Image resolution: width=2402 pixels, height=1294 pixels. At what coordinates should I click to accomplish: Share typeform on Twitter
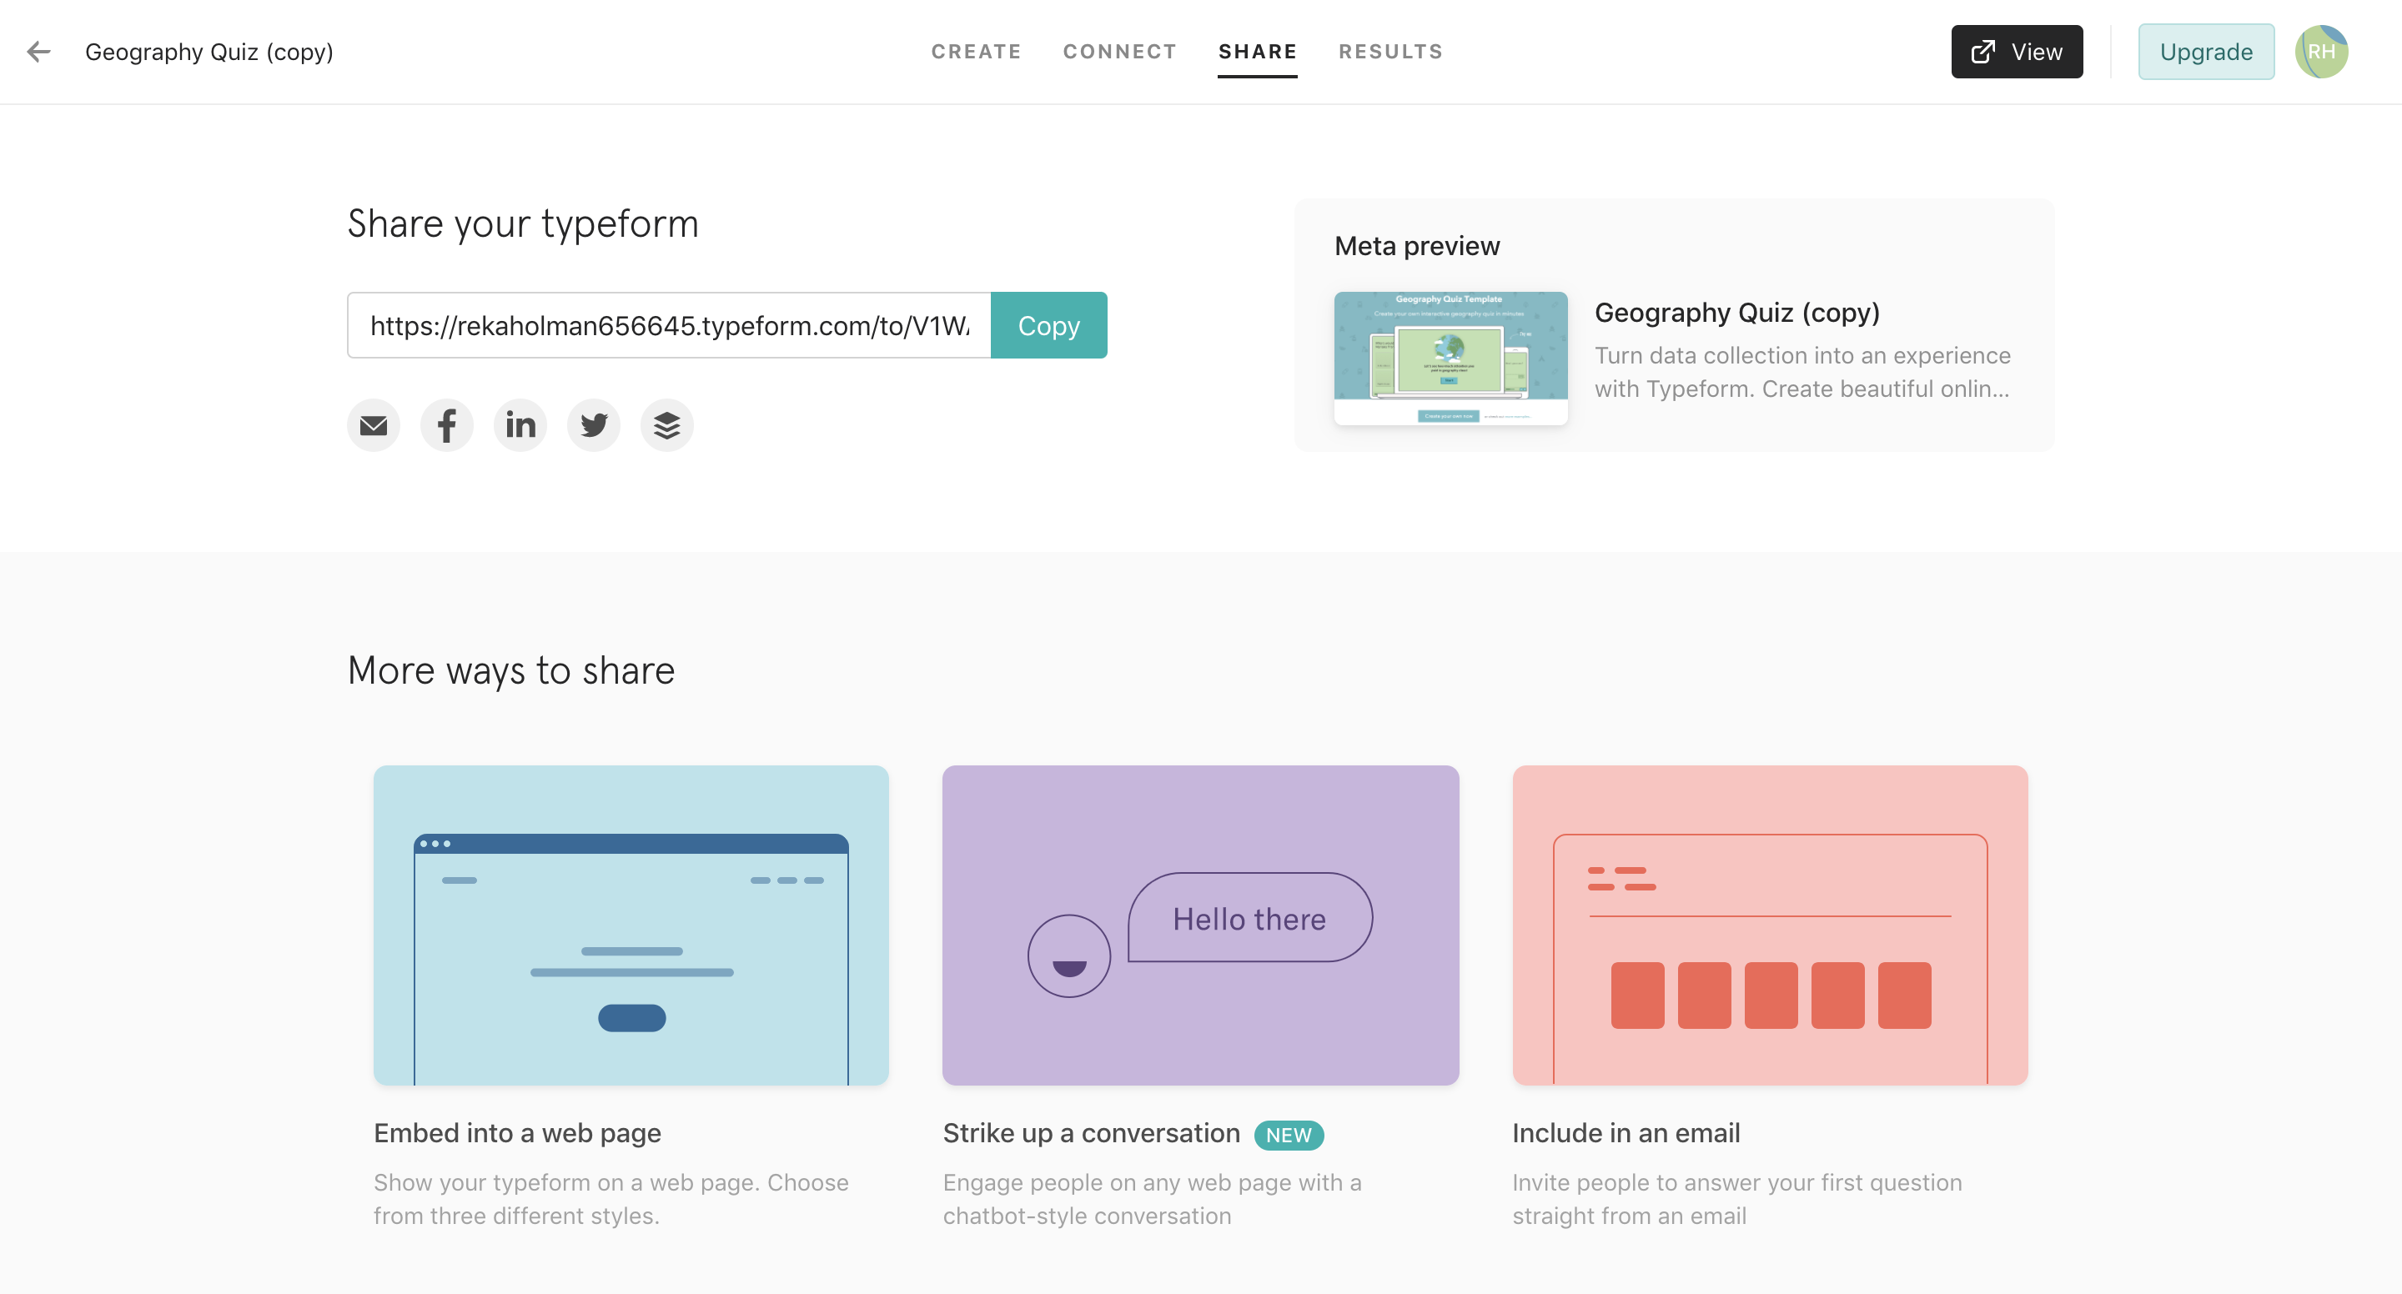(x=594, y=425)
